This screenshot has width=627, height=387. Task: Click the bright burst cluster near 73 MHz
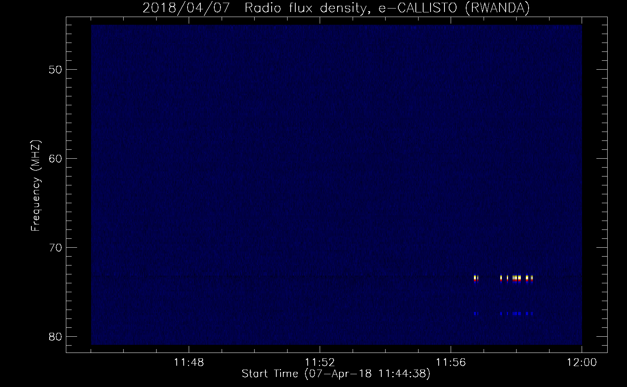tap(503, 279)
